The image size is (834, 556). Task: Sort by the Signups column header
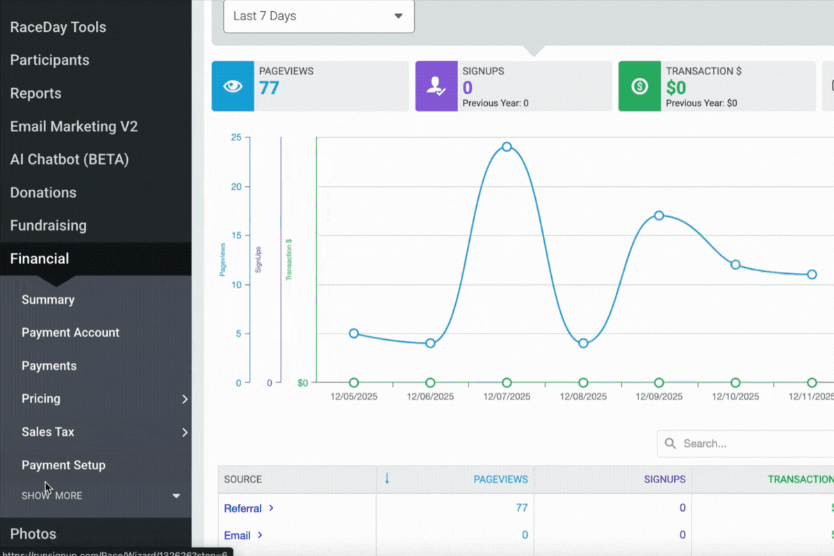(664, 479)
